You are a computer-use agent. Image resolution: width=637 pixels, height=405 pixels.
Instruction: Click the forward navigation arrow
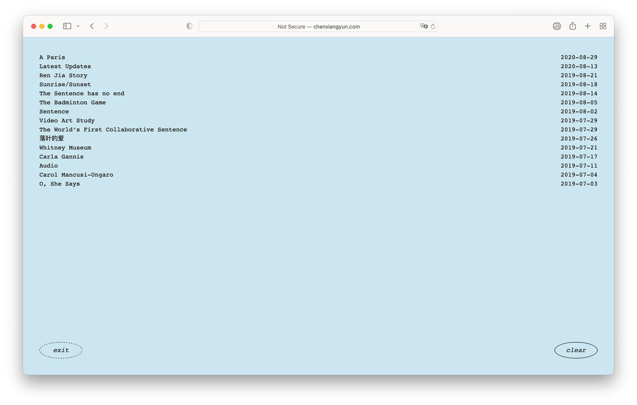point(106,26)
